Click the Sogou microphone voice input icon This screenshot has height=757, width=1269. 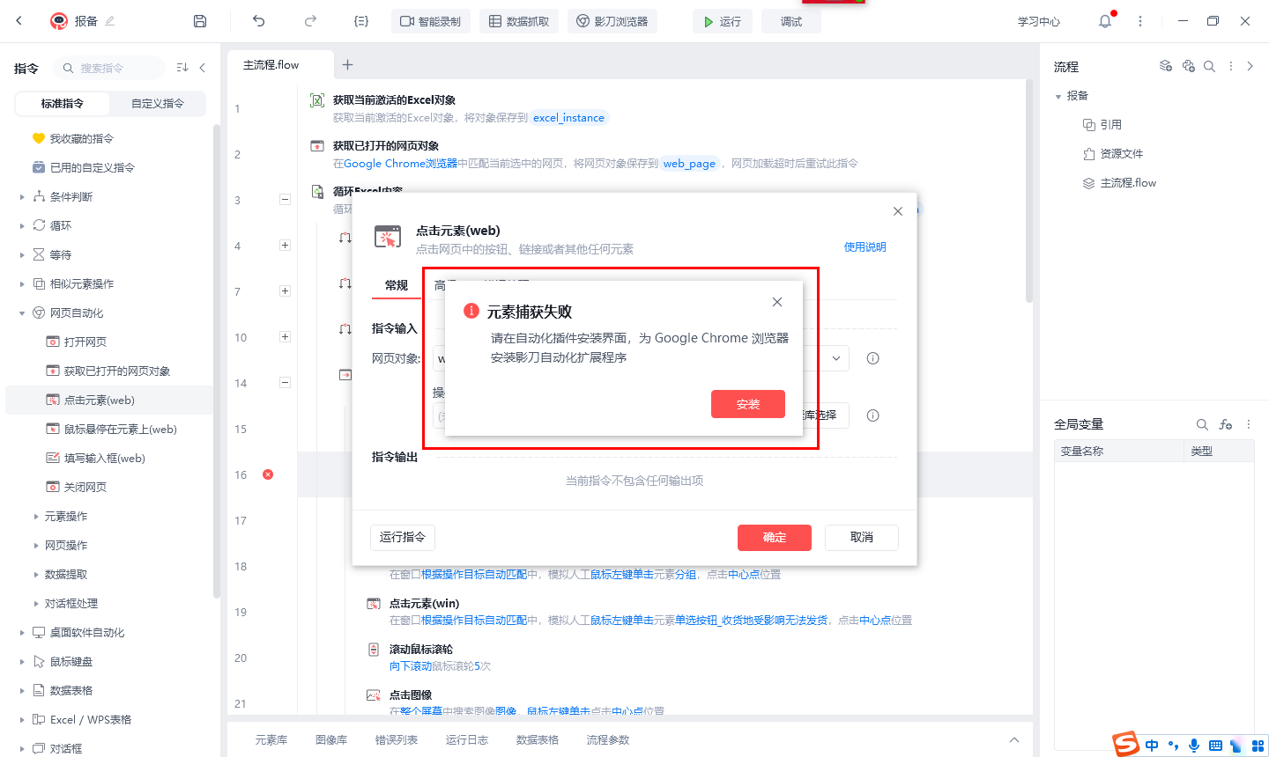pyautogui.click(x=1194, y=746)
